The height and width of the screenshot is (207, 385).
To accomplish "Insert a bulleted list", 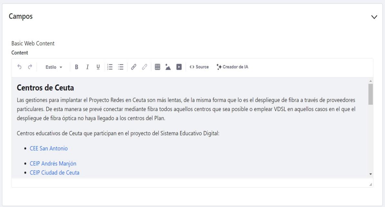I will (120, 67).
